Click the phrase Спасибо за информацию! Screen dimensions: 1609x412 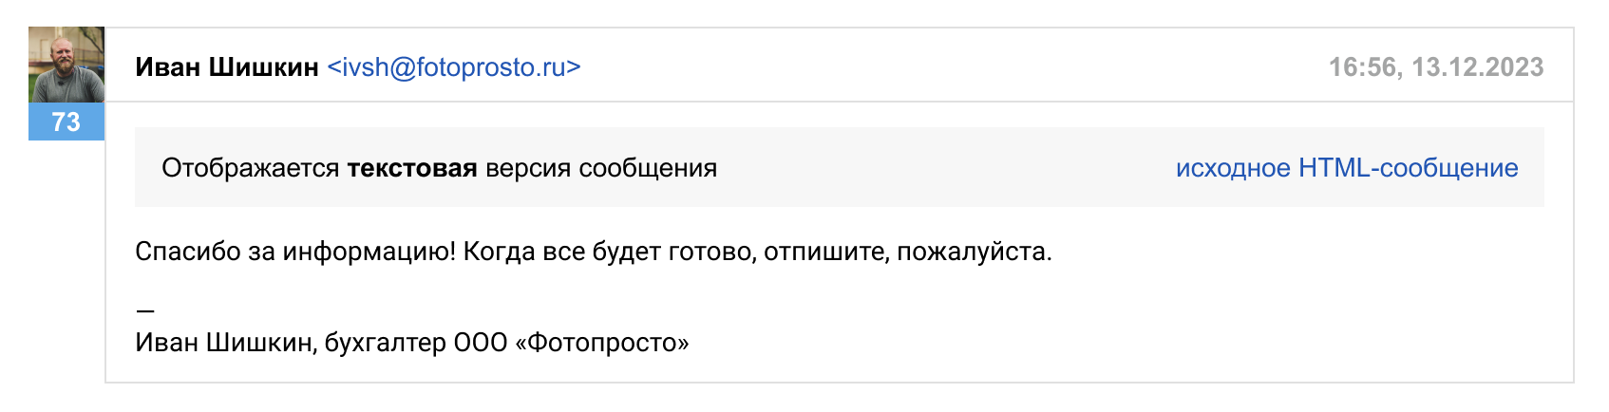pos(295,252)
